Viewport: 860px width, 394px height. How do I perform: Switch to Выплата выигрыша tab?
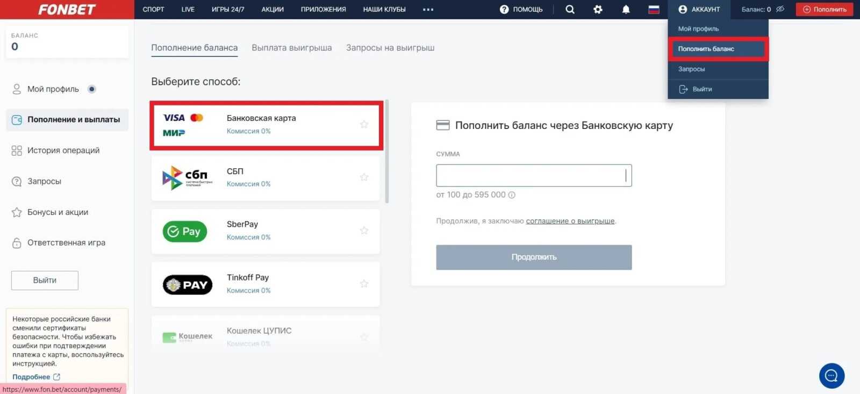292,48
